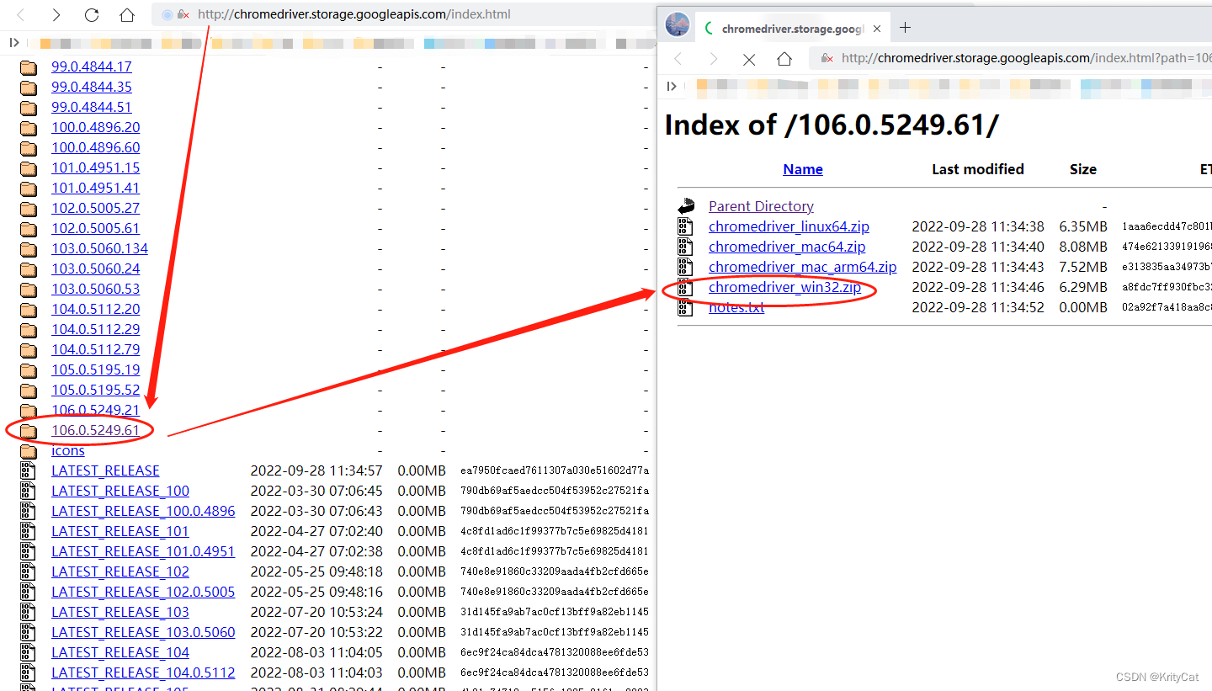Open home page in left browser window
Viewport: 1212px width, 691px height.
click(x=127, y=15)
